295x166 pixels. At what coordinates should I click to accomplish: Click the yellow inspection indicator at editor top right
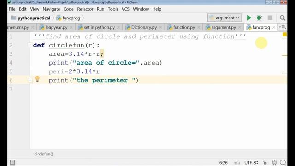(284, 35)
